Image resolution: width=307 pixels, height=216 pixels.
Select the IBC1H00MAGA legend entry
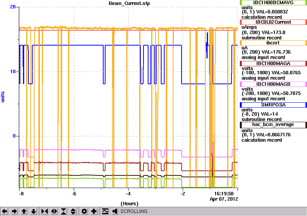point(273,64)
